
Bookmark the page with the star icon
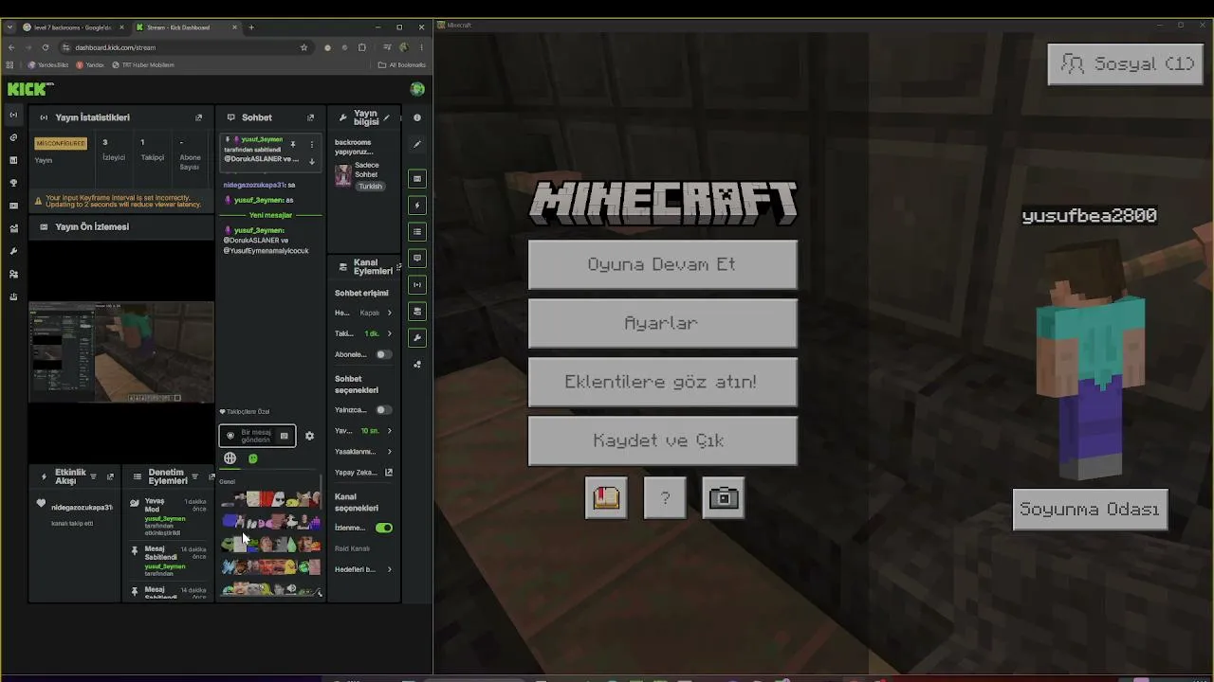pyautogui.click(x=303, y=47)
